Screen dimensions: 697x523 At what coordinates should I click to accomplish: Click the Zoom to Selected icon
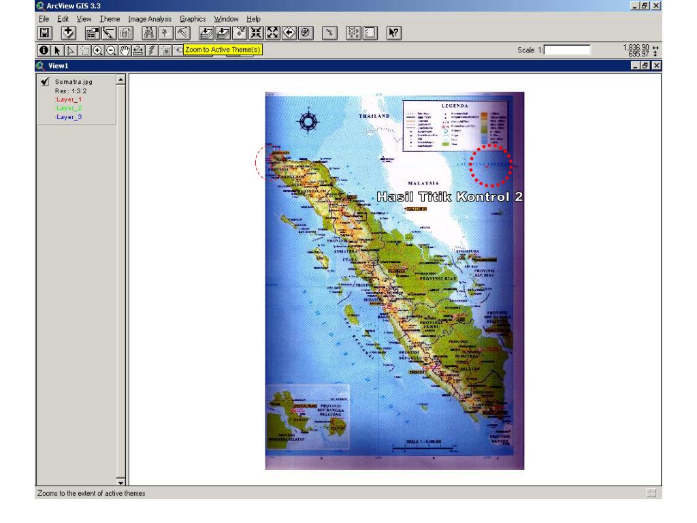tap(240, 33)
